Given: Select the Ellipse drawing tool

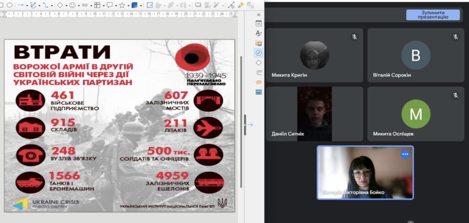Looking at the screenshot, I should click(10, 5).
